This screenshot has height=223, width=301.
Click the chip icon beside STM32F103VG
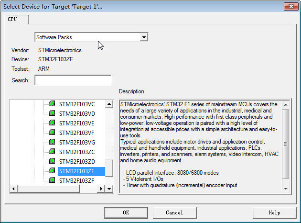52,142
